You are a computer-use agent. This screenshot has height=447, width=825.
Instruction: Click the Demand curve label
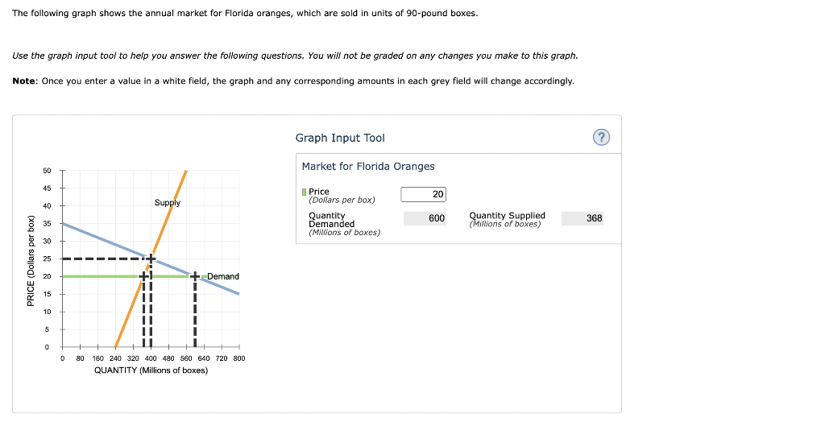point(223,276)
